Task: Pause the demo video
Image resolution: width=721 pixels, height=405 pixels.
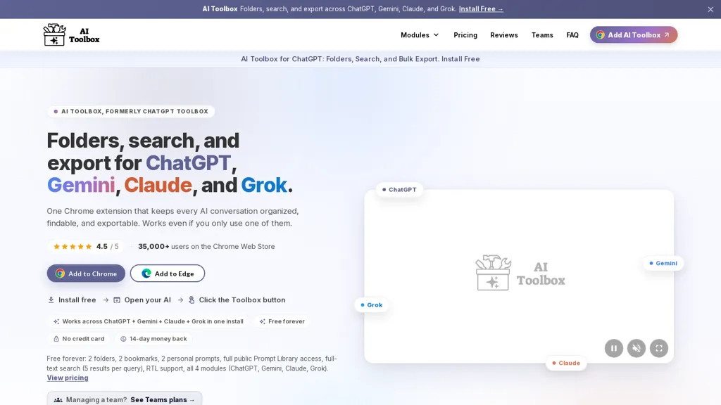Action: click(x=614, y=348)
